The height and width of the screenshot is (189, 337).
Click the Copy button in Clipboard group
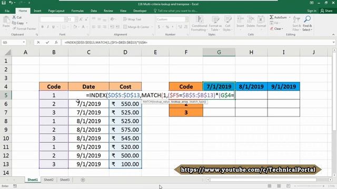[18, 23]
